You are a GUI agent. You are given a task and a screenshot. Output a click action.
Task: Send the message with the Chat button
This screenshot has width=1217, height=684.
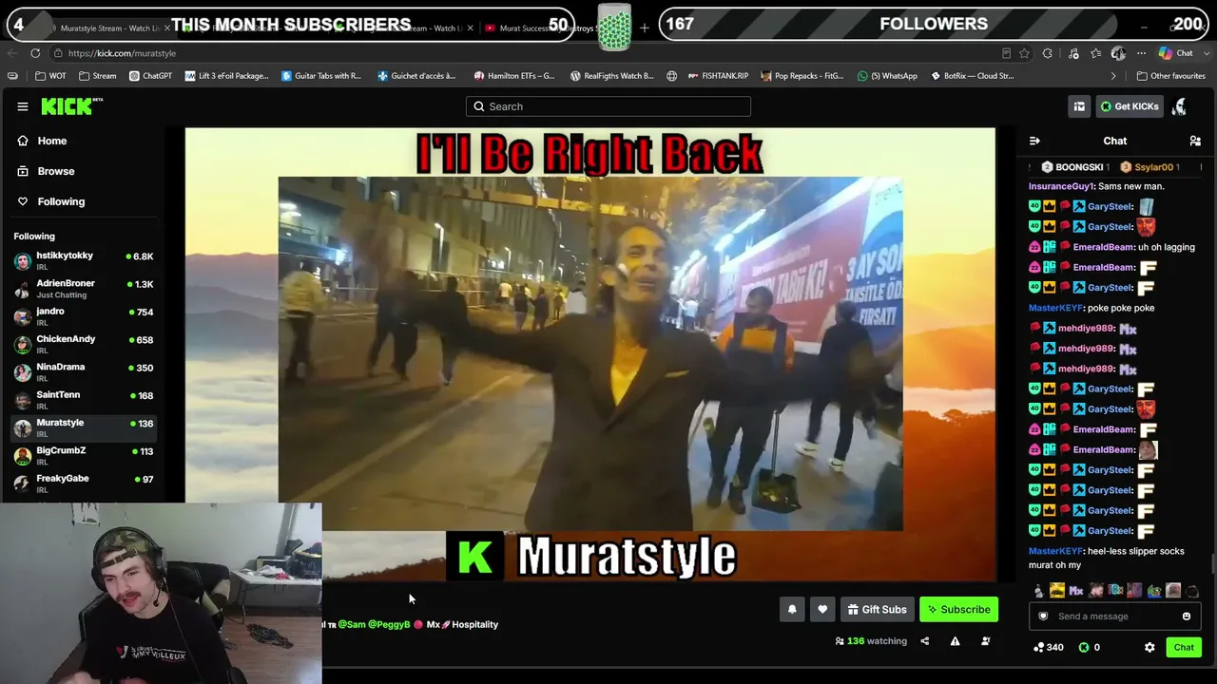(x=1184, y=648)
